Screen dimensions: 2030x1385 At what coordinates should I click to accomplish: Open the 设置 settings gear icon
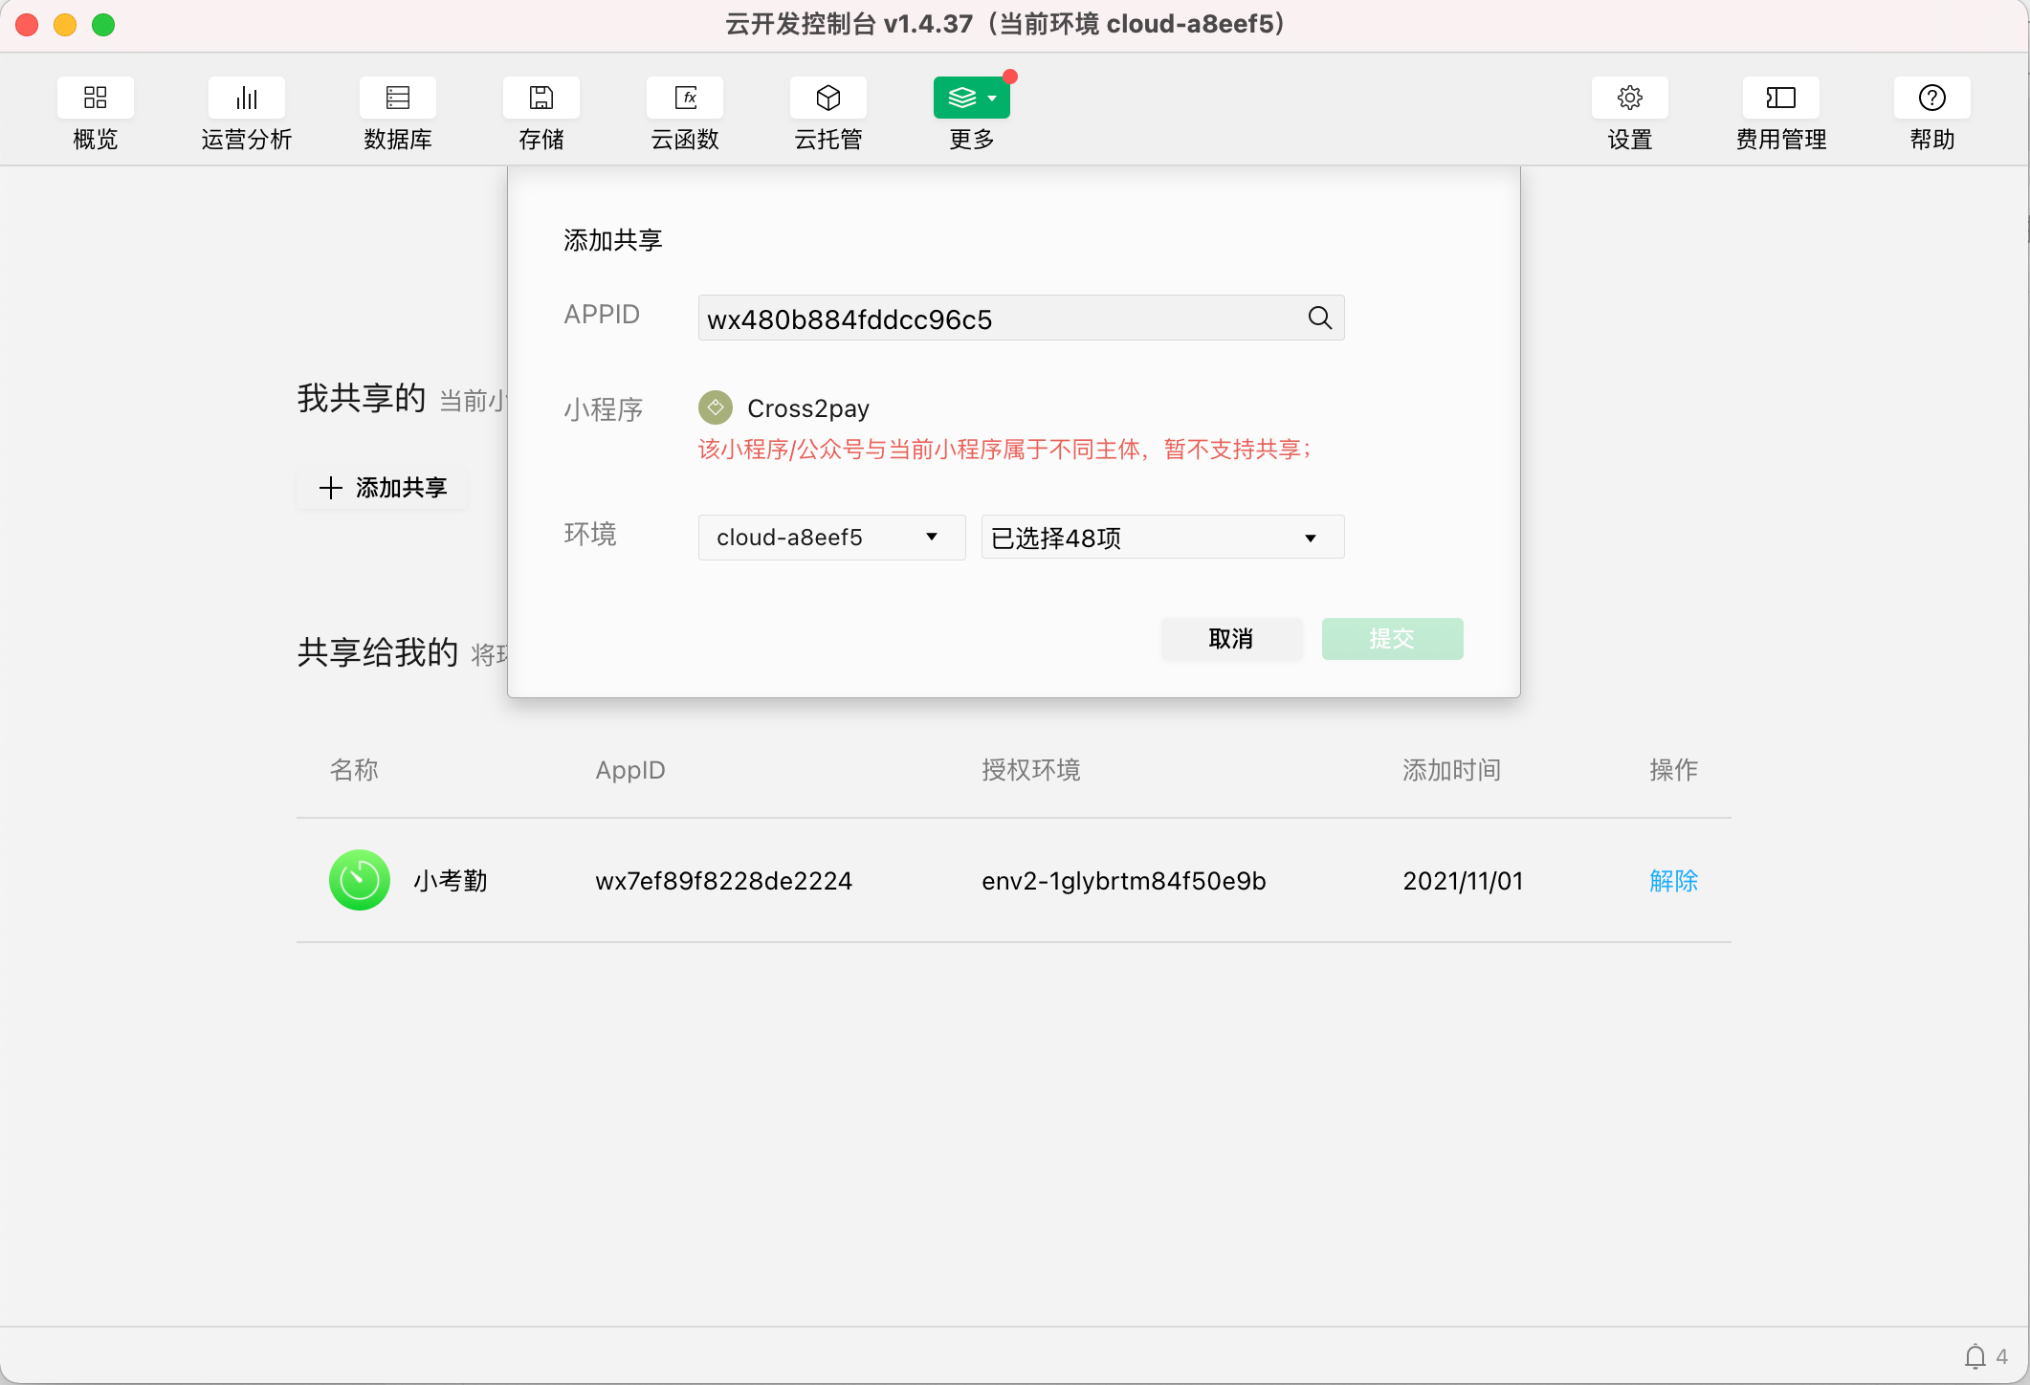[1629, 98]
